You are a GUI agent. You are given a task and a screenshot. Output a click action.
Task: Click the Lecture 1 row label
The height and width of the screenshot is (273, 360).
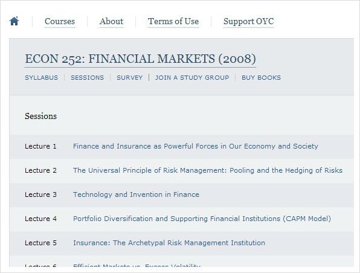(40, 146)
